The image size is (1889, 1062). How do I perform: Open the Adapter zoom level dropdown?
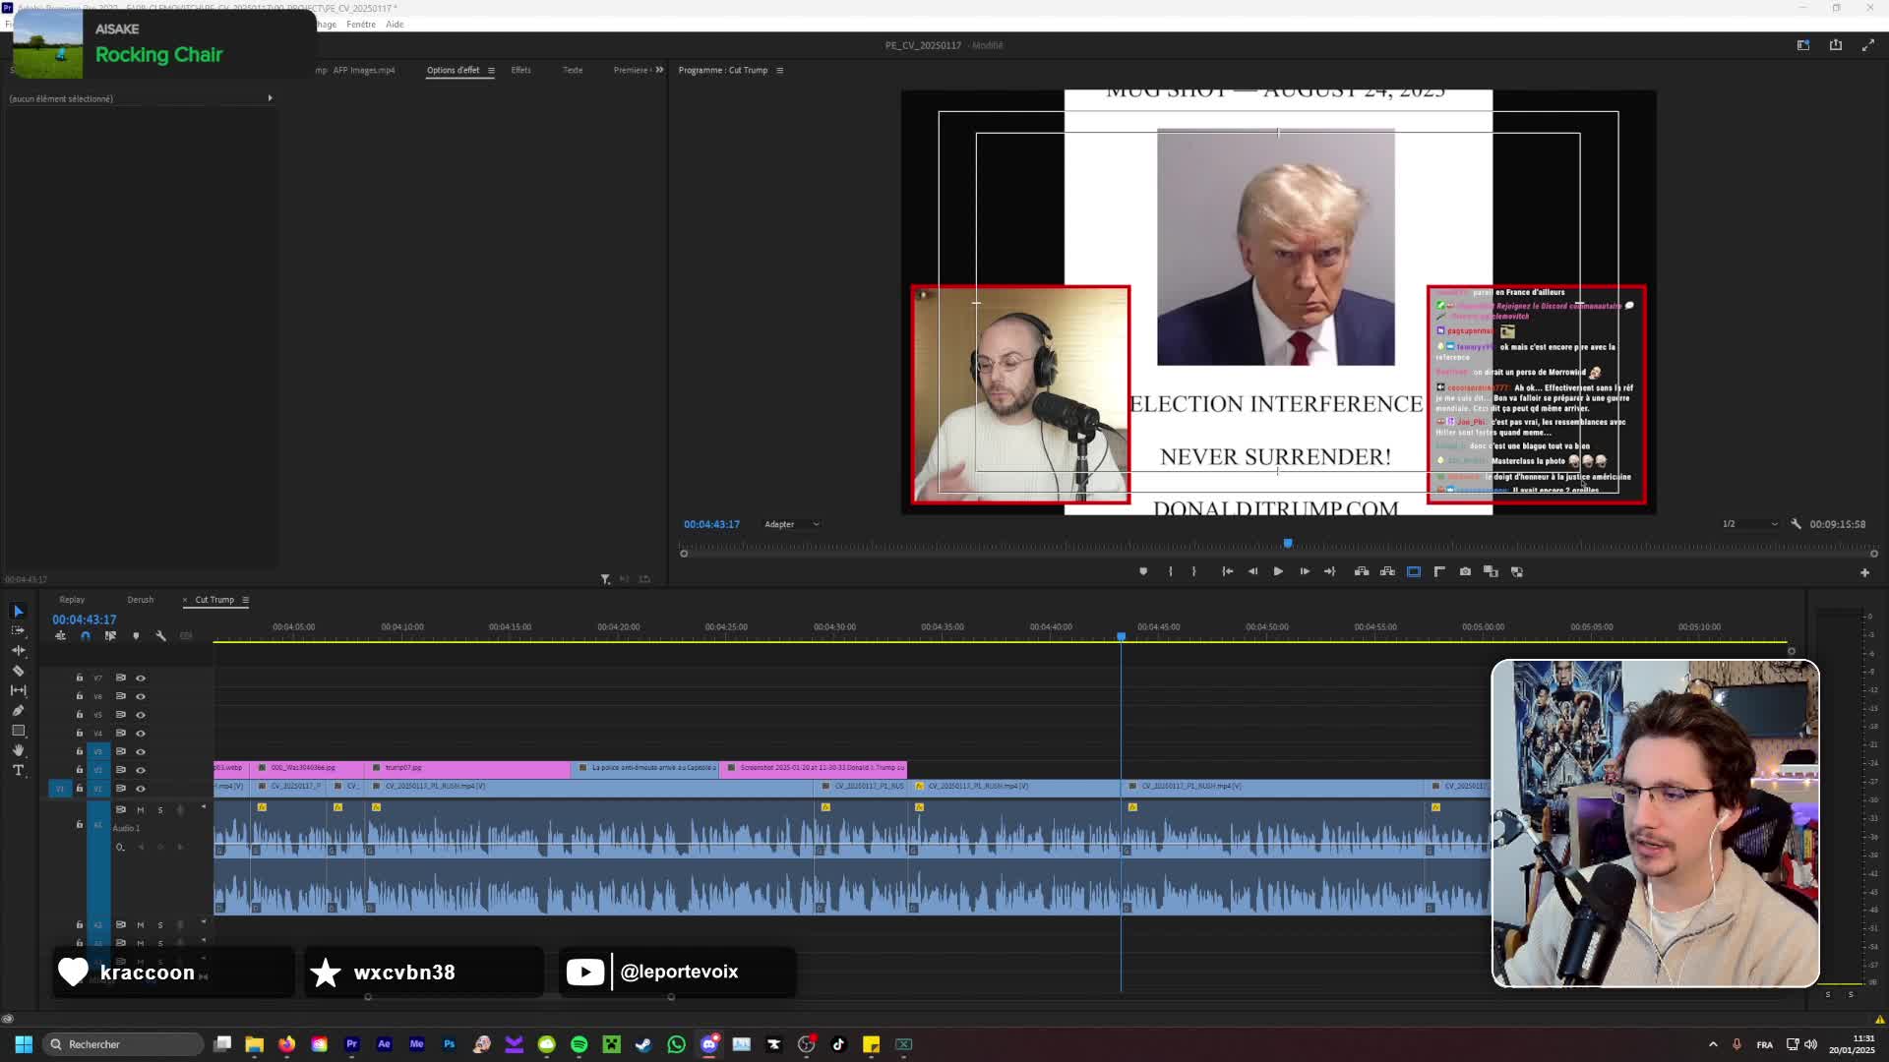[x=791, y=524]
